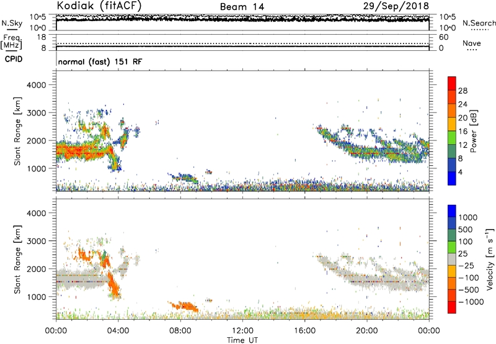
Task: Click the 4 value on Power colorbar
Action: (x=461, y=173)
